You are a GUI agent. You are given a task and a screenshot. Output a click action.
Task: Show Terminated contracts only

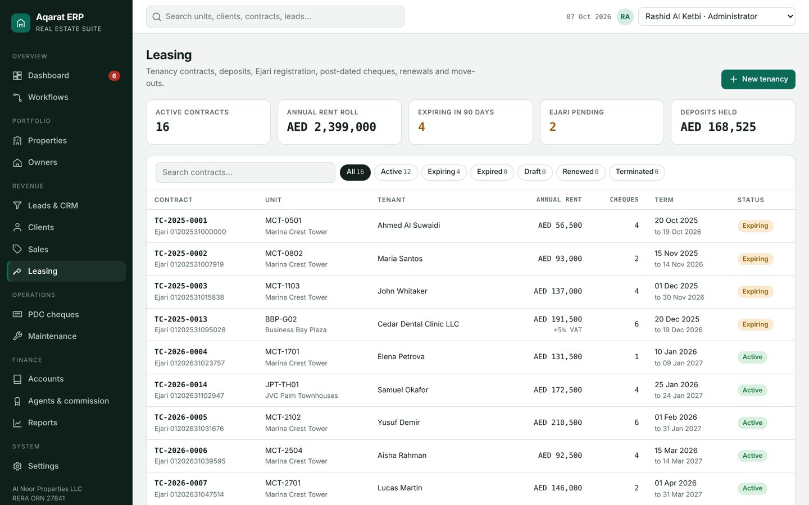coord(637,172)
